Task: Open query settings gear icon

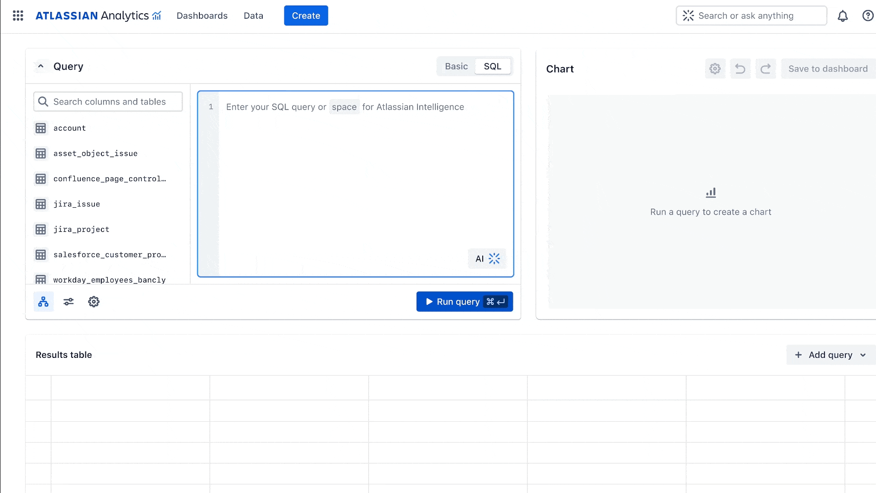Action: click(93, 302)
